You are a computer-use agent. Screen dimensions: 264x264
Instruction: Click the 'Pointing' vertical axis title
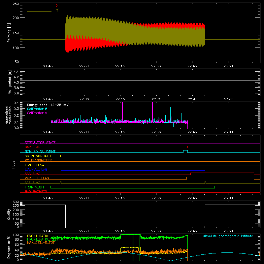click(9, 33)
